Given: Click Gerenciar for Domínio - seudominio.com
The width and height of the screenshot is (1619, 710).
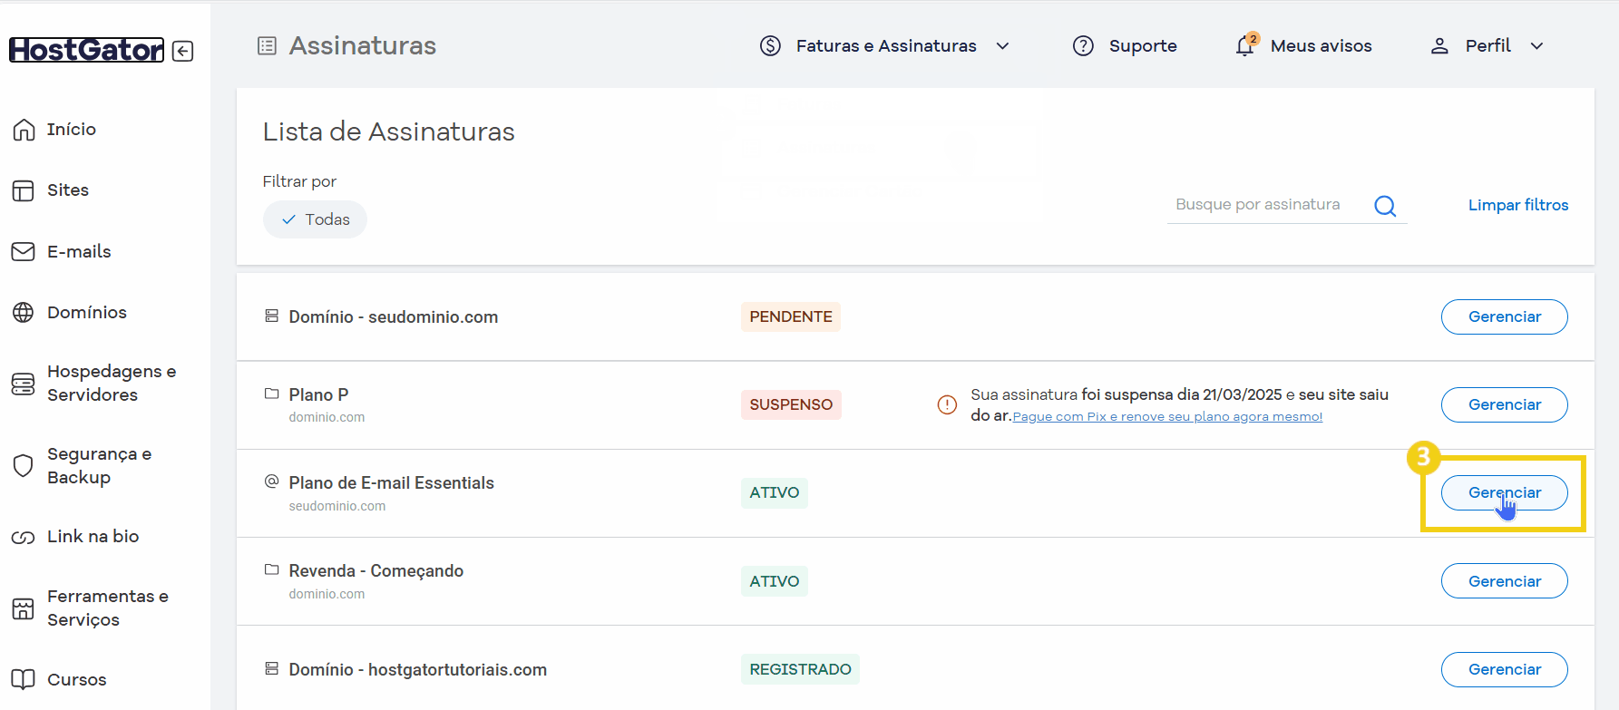Looking at the screenshot, I should pyautogui.click(x=1505, y=316).
